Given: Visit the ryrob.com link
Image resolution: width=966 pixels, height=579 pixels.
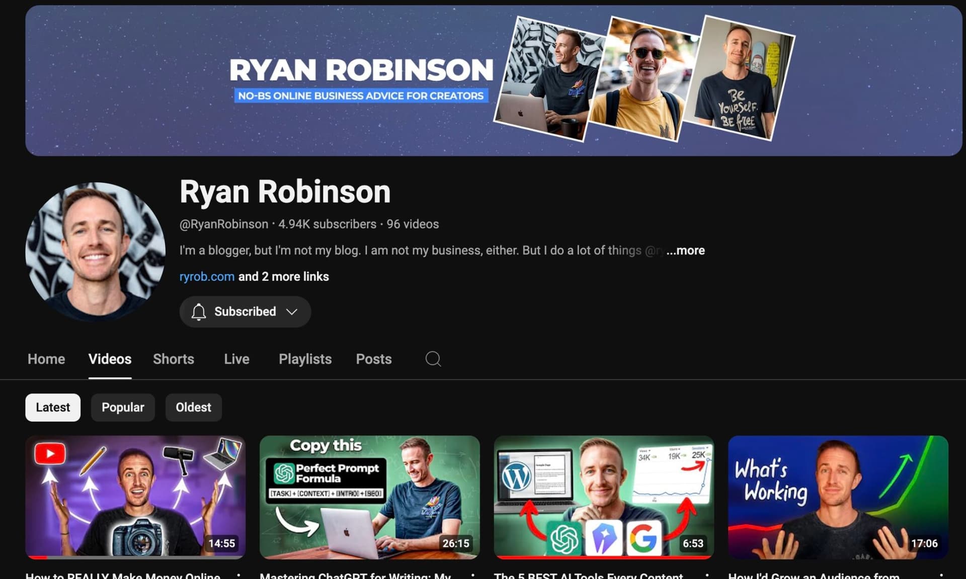Looking at the screenshot, I should 207,276.
